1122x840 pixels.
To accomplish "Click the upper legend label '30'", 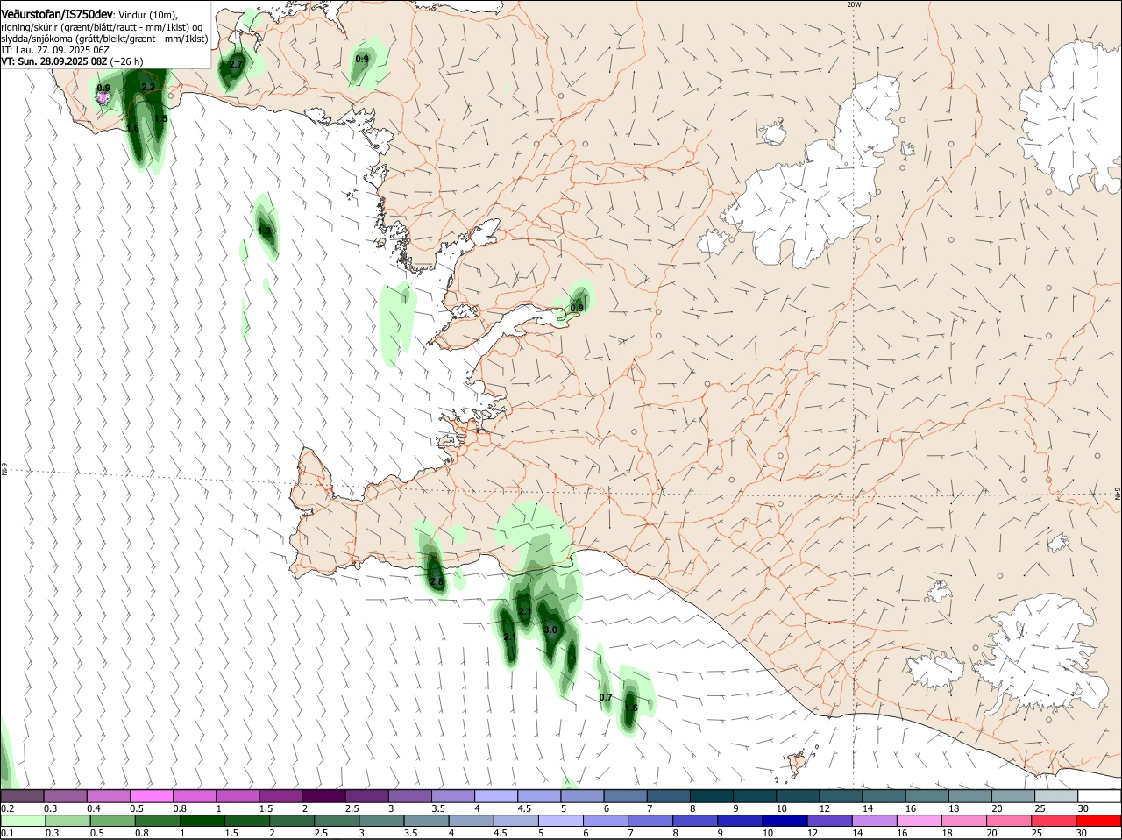I will (1083, 808).
